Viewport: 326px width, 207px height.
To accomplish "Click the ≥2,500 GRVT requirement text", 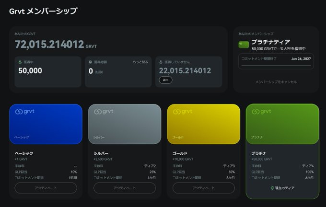I will 103,159.
